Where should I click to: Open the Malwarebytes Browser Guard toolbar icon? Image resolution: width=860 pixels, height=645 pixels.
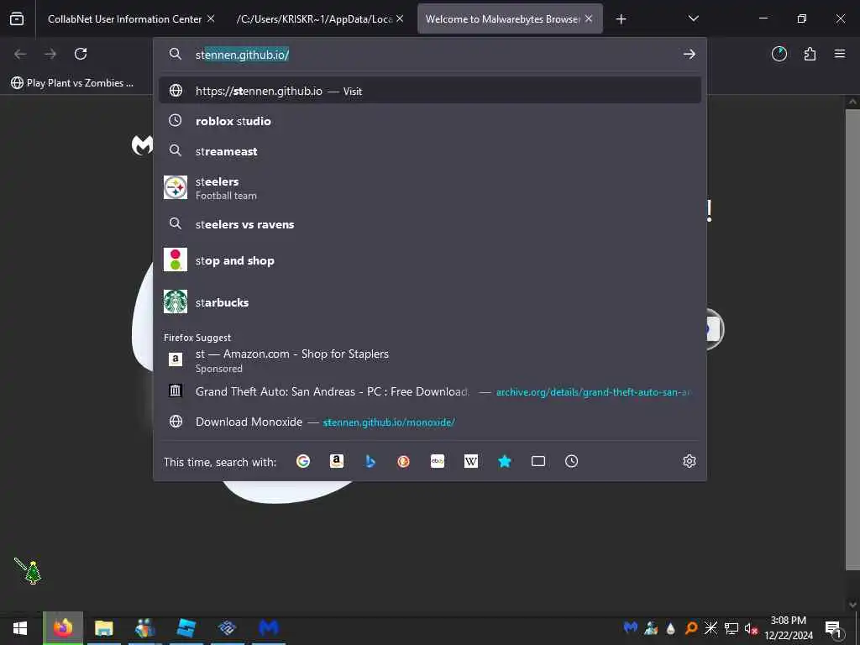pos(779,54)
